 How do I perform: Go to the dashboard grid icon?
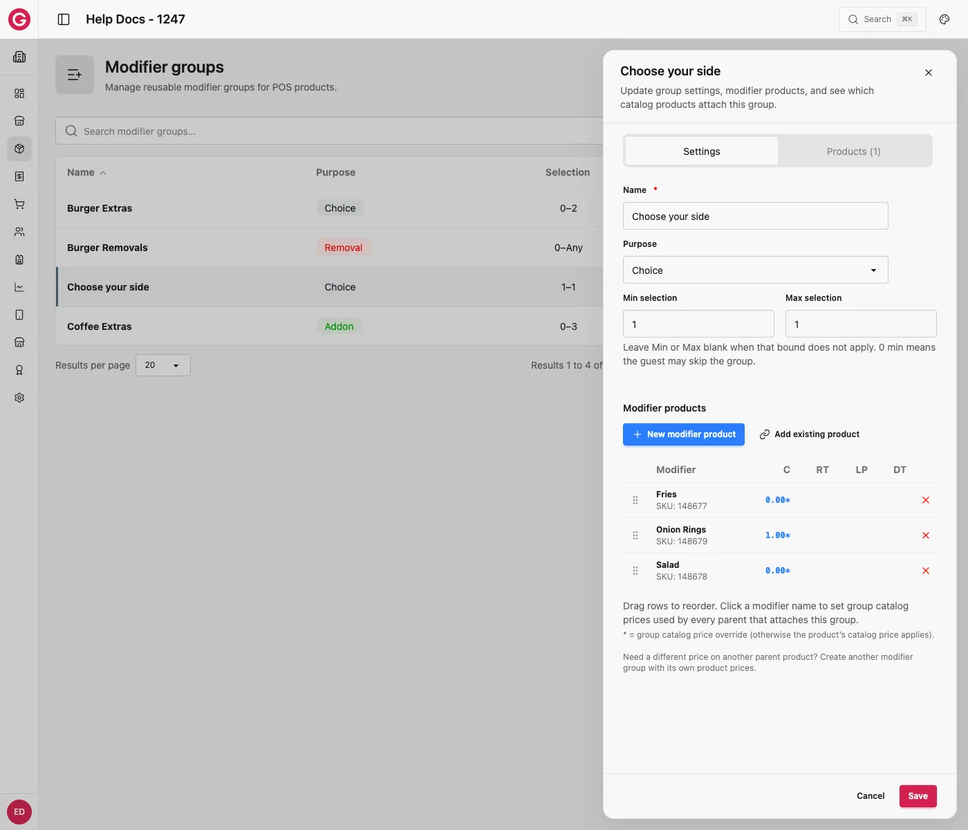pos(19,93)
